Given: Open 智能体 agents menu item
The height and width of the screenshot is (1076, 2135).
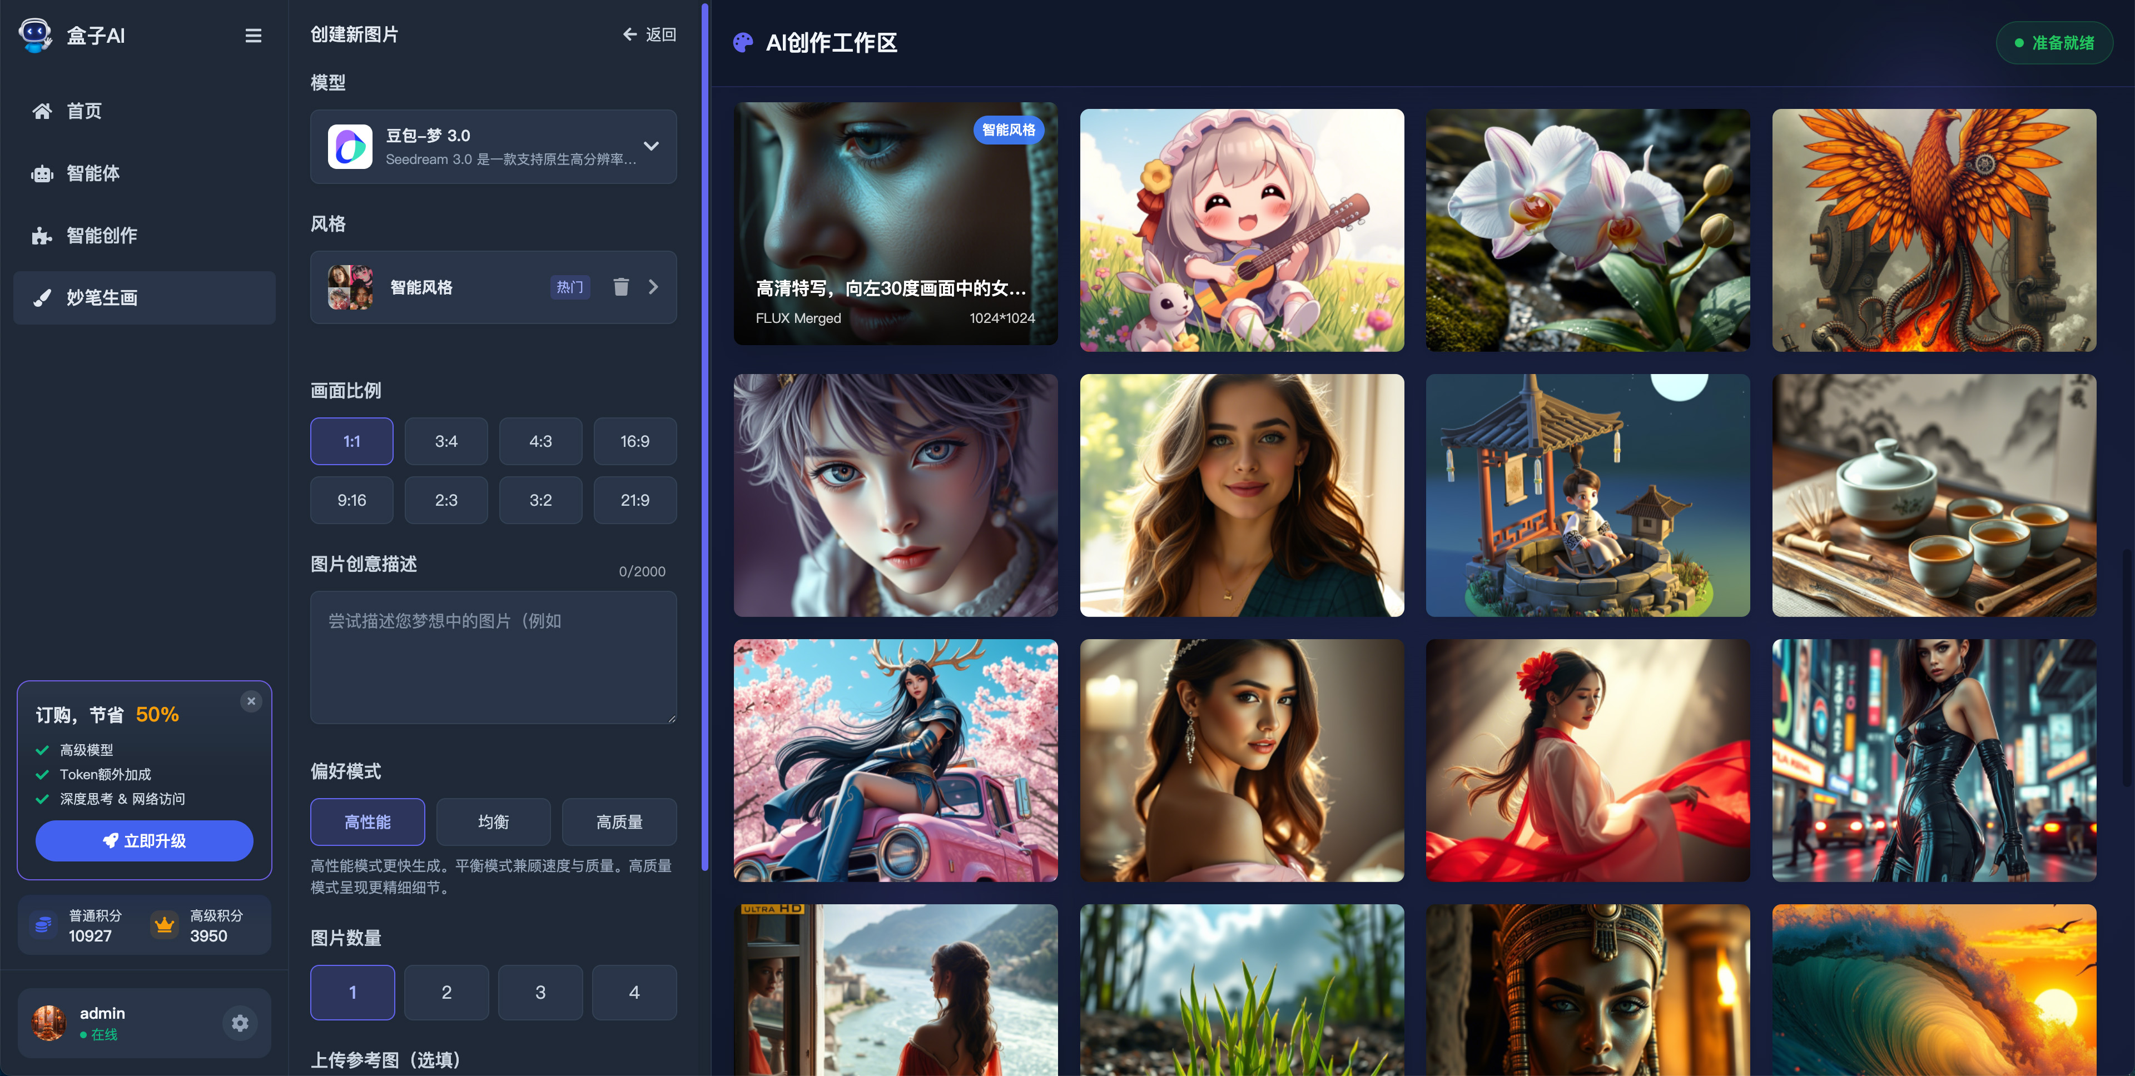Looking at the screenshot, I should tap(144, 173).
